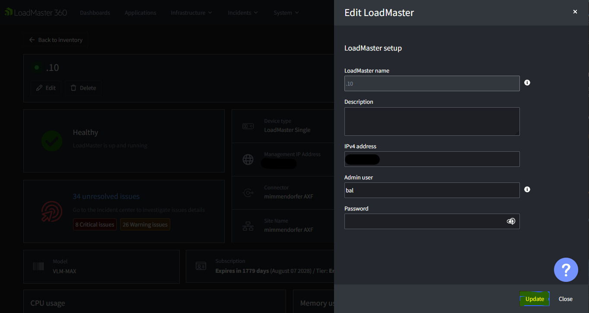Focus the LoadMaster name input field

coord(432,83)
